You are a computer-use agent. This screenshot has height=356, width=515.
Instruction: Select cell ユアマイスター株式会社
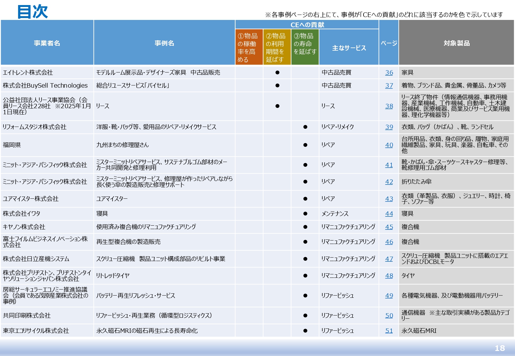coord(47,199)
